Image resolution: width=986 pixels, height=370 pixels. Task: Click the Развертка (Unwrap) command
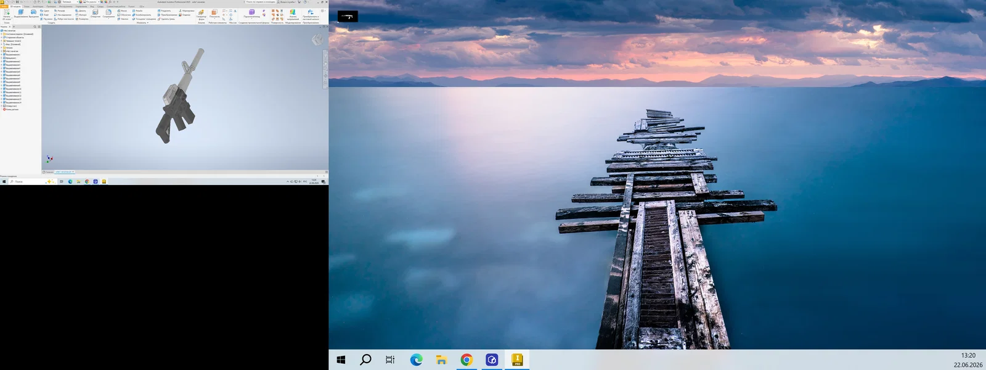click(82, 19)
